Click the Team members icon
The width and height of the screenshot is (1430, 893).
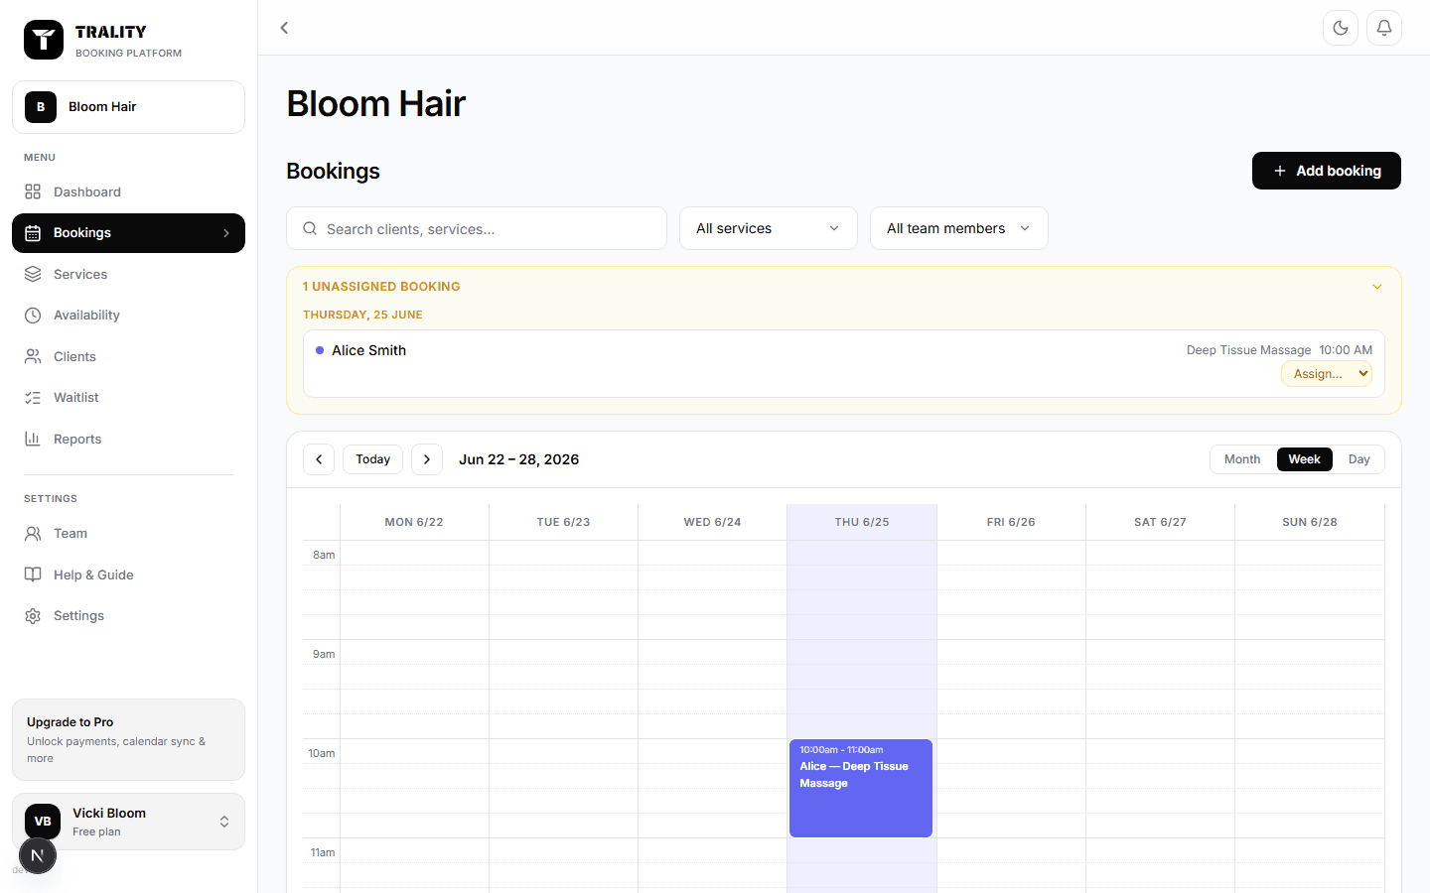click(33, 534)
